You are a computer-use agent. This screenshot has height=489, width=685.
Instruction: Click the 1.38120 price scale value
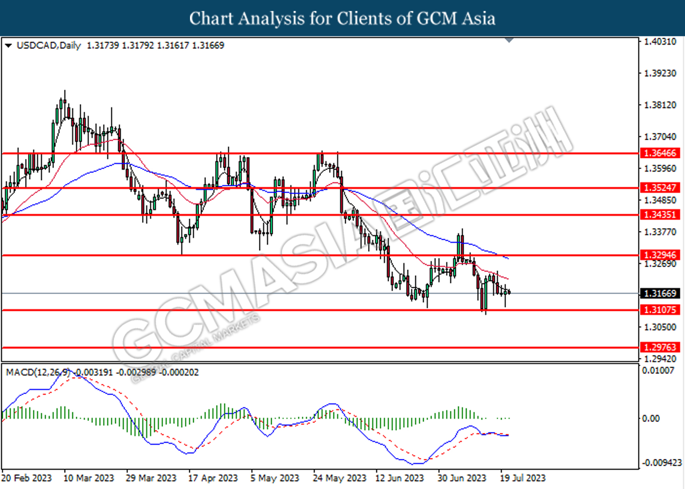pyautogui.click(x=660, y=105)
